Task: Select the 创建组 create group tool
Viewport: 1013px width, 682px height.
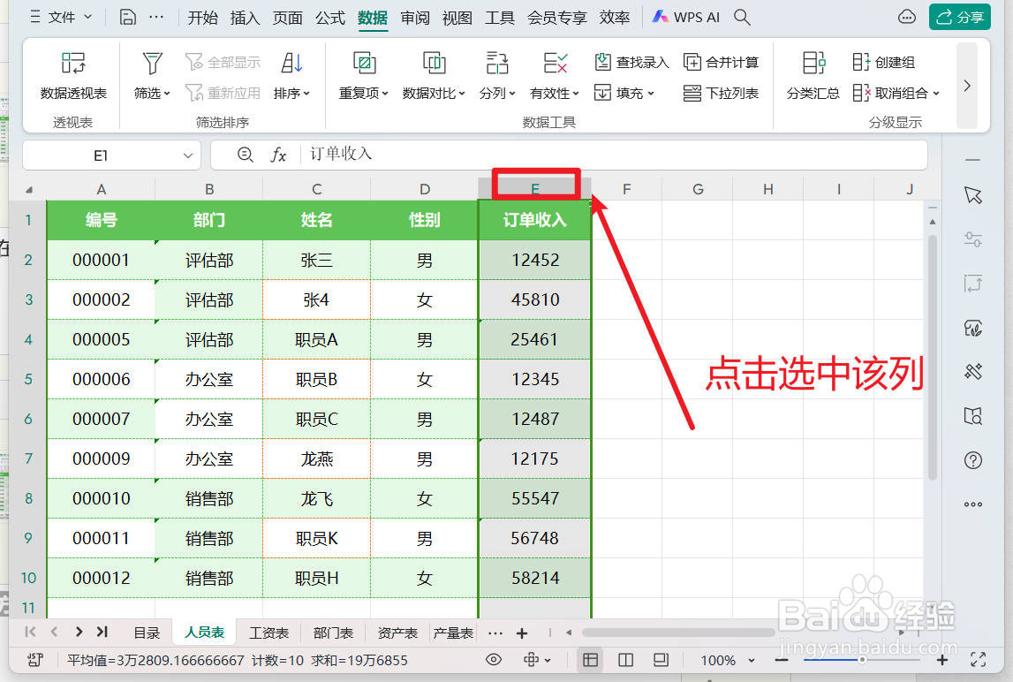Action: (883, 62)
